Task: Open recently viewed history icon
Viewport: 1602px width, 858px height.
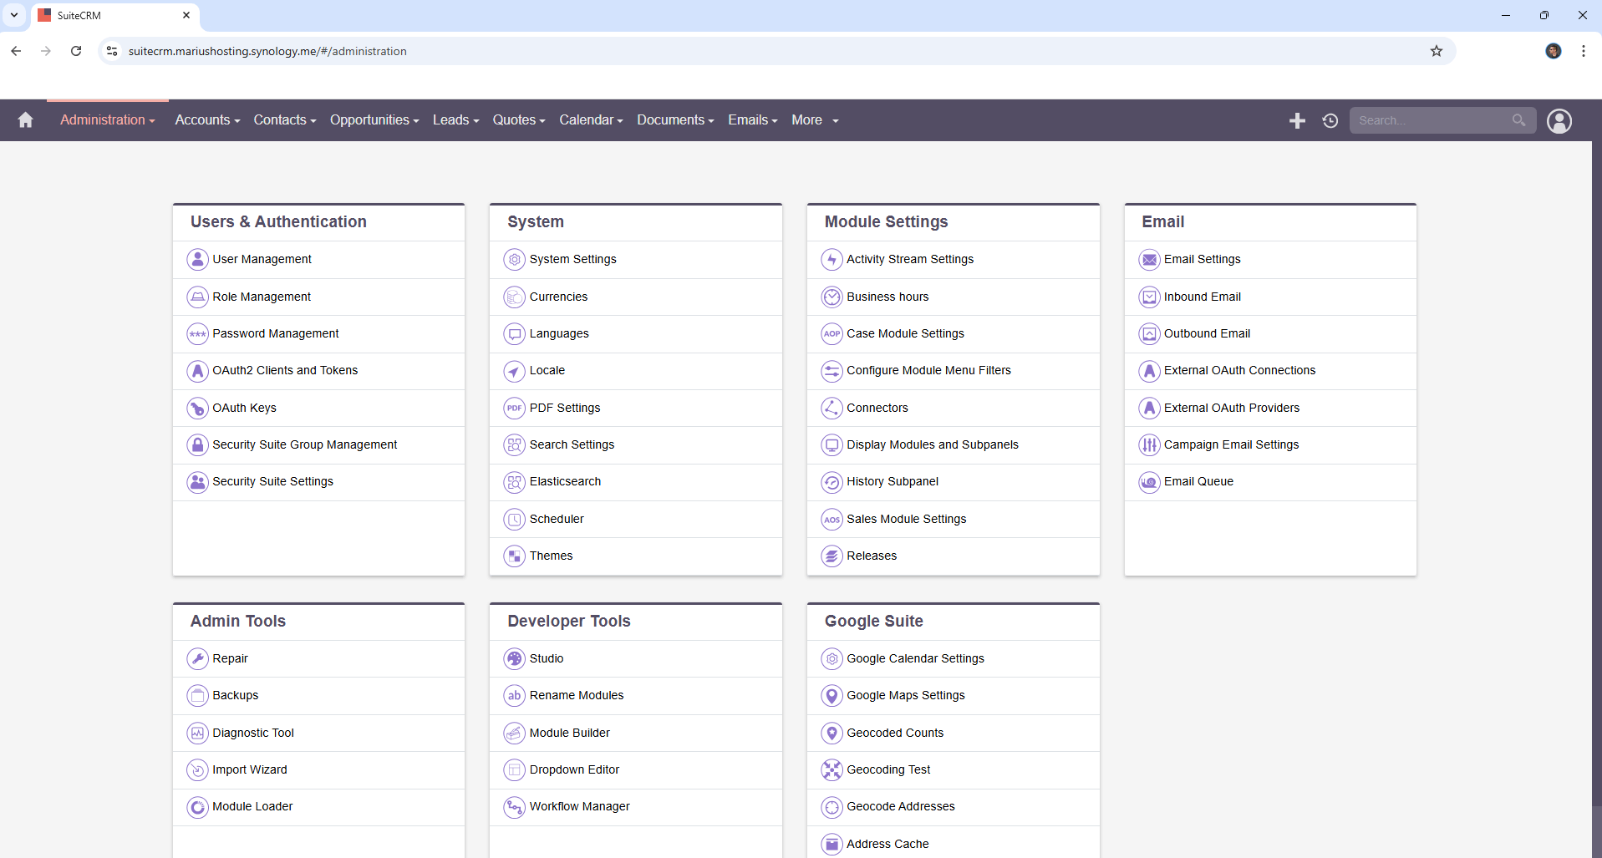Action: pyautogui.click(x=1330, y=121)
